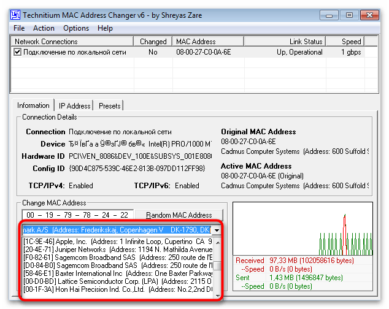
Task: Click the Hardware ID value text
Action: (140, 156)
